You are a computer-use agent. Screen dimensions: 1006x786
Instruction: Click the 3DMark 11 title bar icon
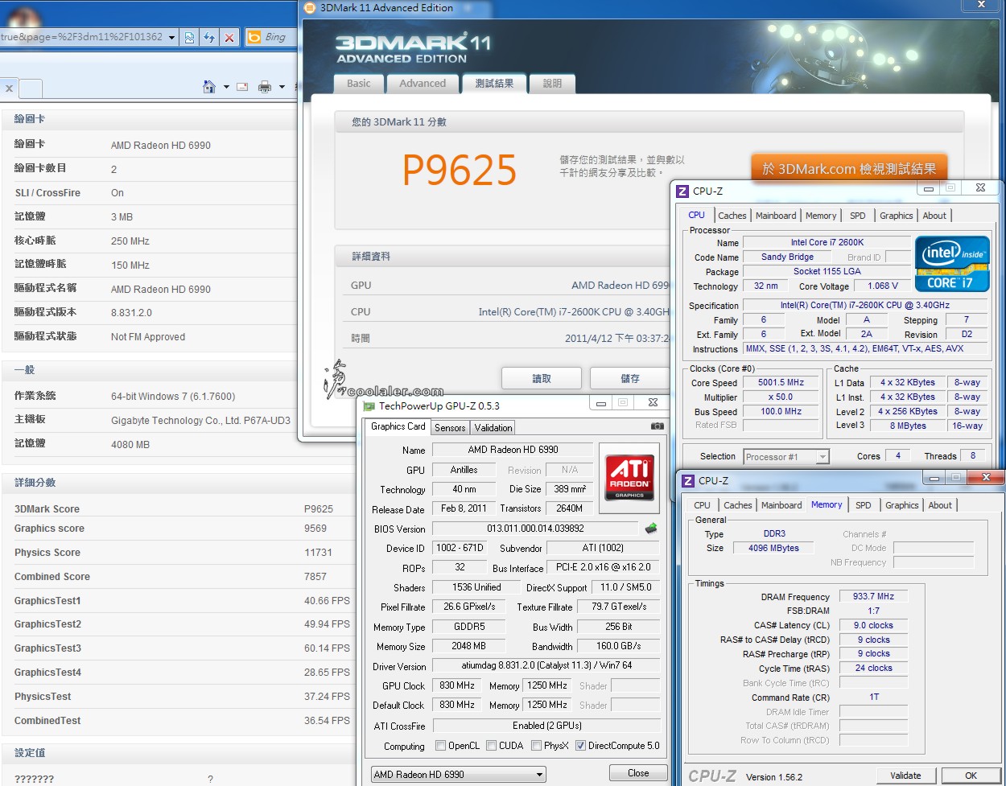[310, 8]
